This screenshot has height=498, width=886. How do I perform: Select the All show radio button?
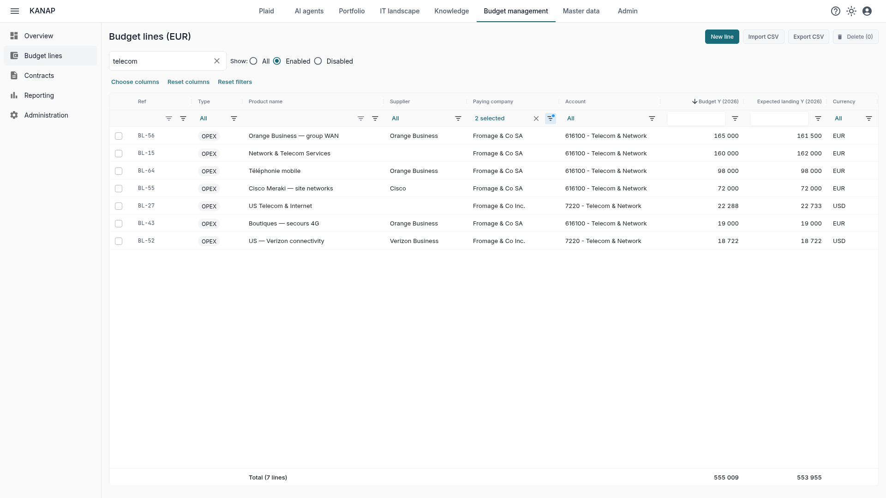point(253,61)
